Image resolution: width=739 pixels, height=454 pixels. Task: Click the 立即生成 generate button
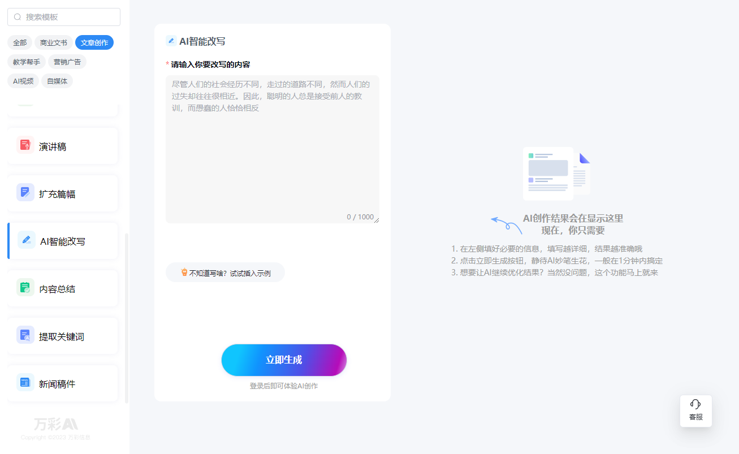coord(284,360)
